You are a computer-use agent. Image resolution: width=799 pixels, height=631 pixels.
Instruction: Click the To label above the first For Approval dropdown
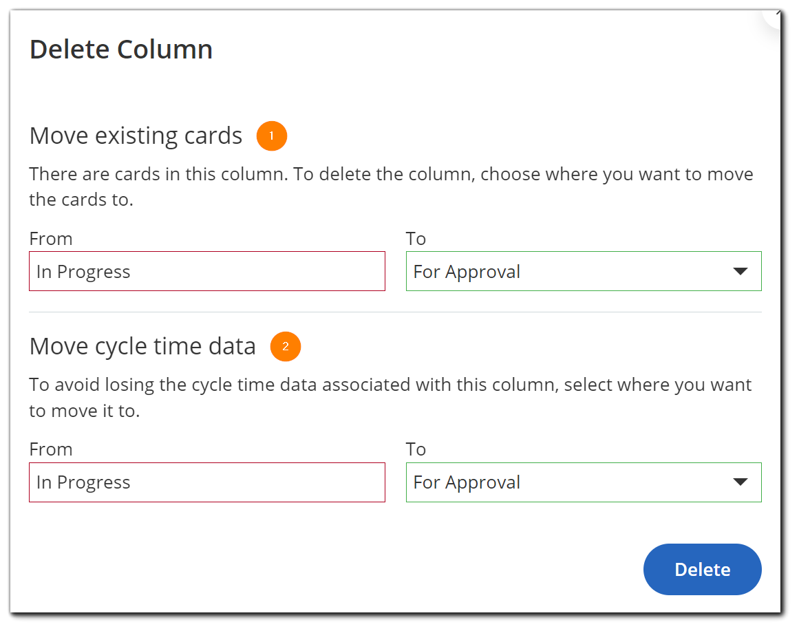[x=416, y=239]
